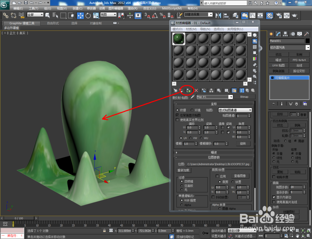The width and height of the screenshot is (312, 239).
Task: Open the Curve Editor icon
Action: pyautogui.click(x=252, y=16)
